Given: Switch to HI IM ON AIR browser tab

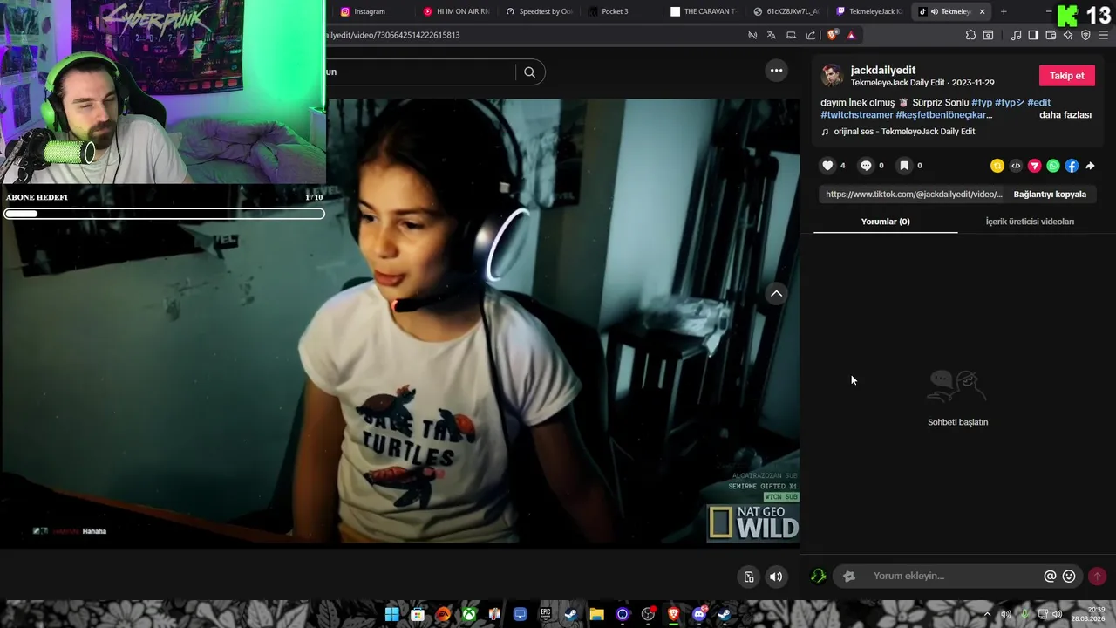Looking at the screenshot, I should 456,11.
